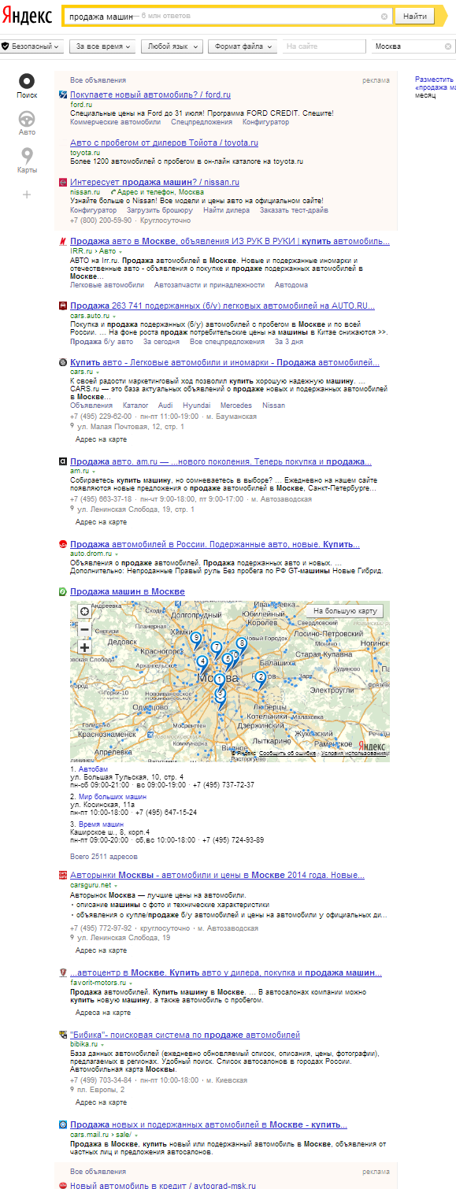
Task: Open the Формат файла dropdown
Action: [242, 46]
